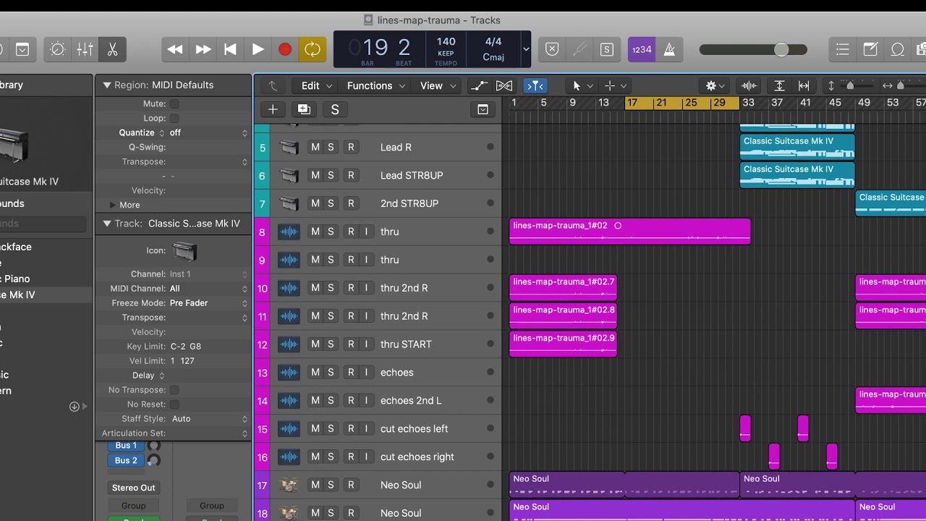Toggle the Flex show/hide icon
Screen dimensions: 926x521
coord(504,85)
